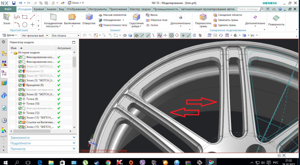Image resolution: width=300 pixels, height=165 pixels.
Task: Switch to the Отображение tab
Action: click(76, 9)
